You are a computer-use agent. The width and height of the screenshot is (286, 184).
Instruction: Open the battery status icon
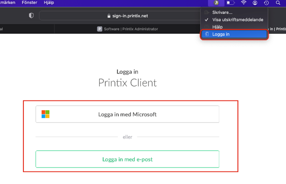[x=231, y=3]
